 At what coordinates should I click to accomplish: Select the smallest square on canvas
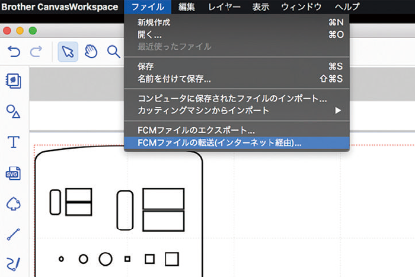[x=127, y=259]
